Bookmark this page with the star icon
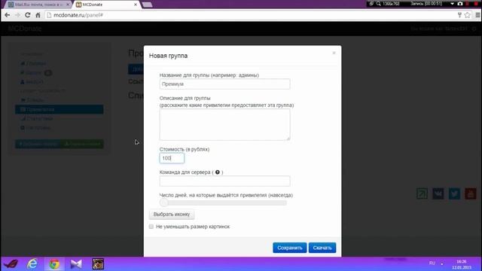Viewport: 482px width, 271px height. pos(467,15)
